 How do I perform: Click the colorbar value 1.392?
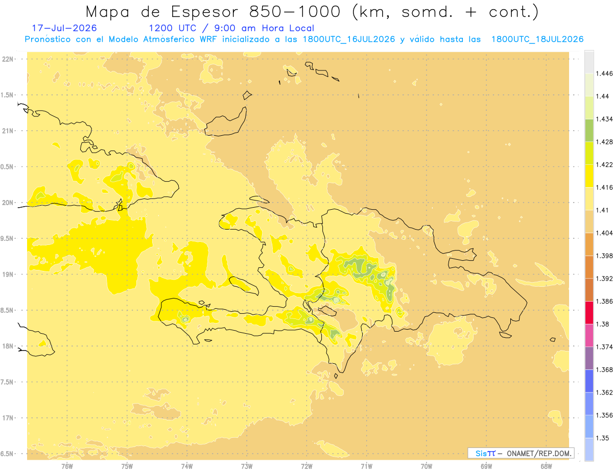point(604,279)
